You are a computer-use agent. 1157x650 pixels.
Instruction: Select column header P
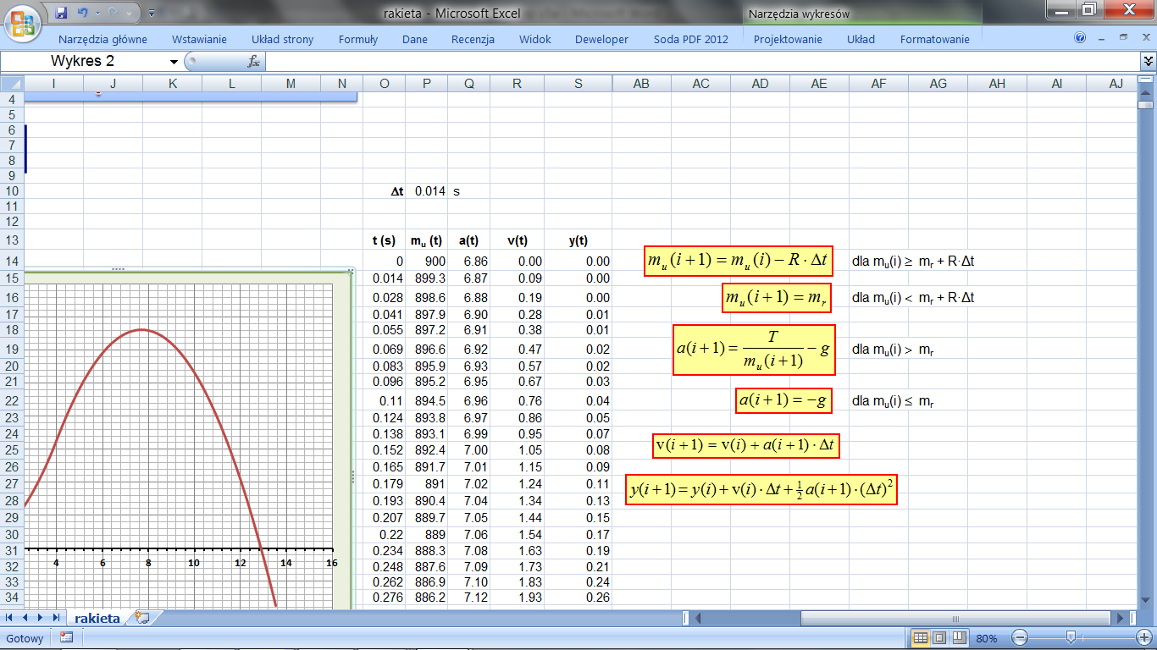(427, 83)
